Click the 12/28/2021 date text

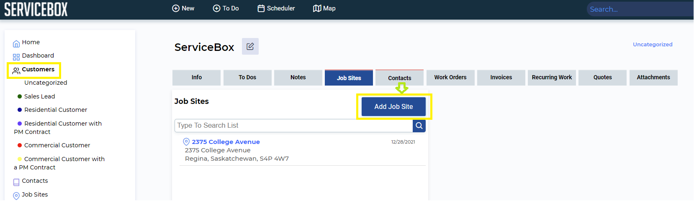[x=403, y=142]
